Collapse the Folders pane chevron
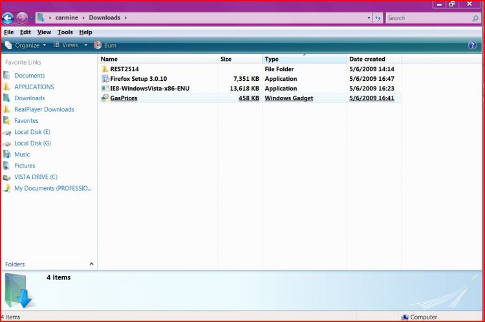 point(91,264)
